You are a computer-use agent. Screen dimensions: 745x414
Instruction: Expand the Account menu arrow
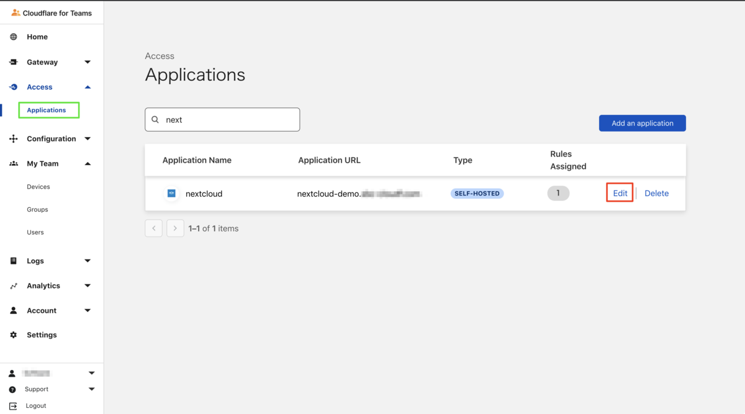tap(88, 310)
